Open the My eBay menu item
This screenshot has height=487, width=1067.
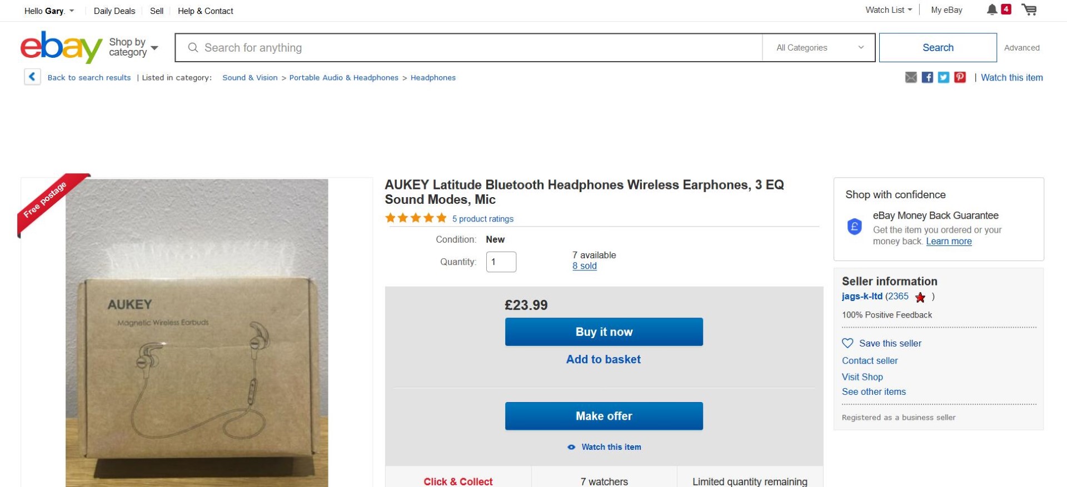tap(946, 10)
